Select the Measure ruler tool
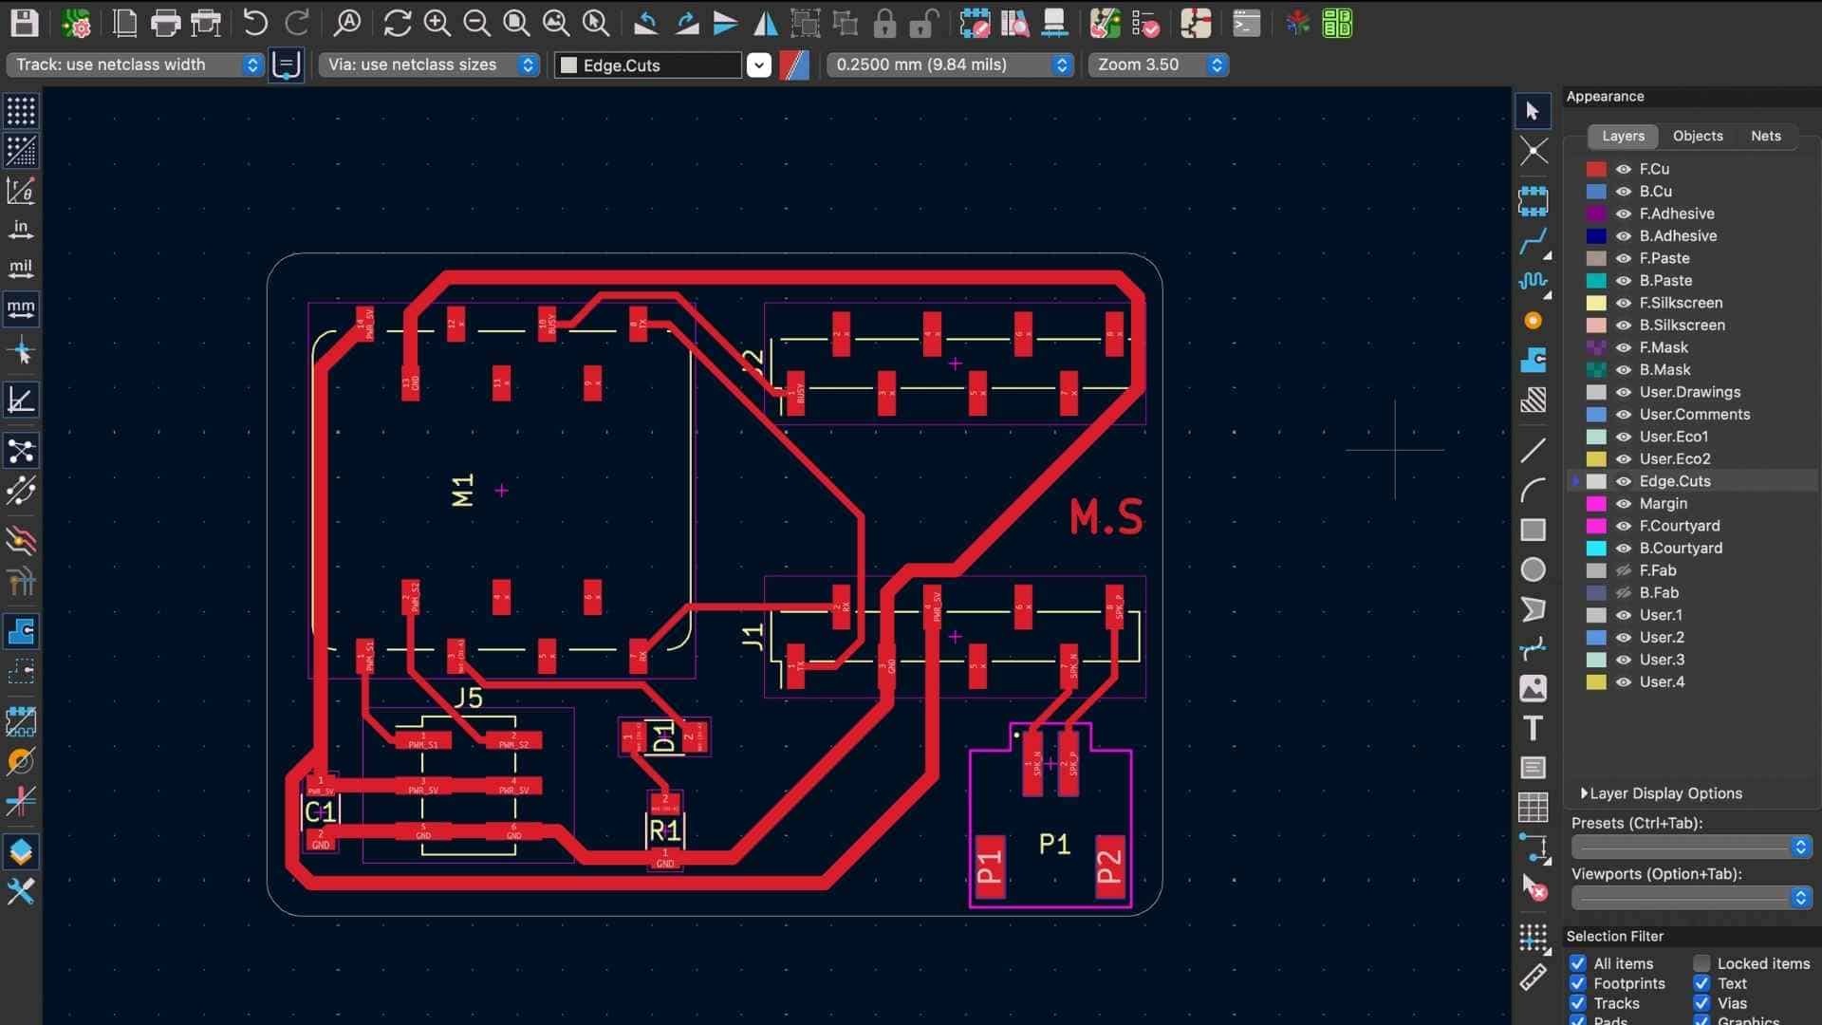Image resolution: width=1822 pixels, height=1025 pixels. point(1533,978)
